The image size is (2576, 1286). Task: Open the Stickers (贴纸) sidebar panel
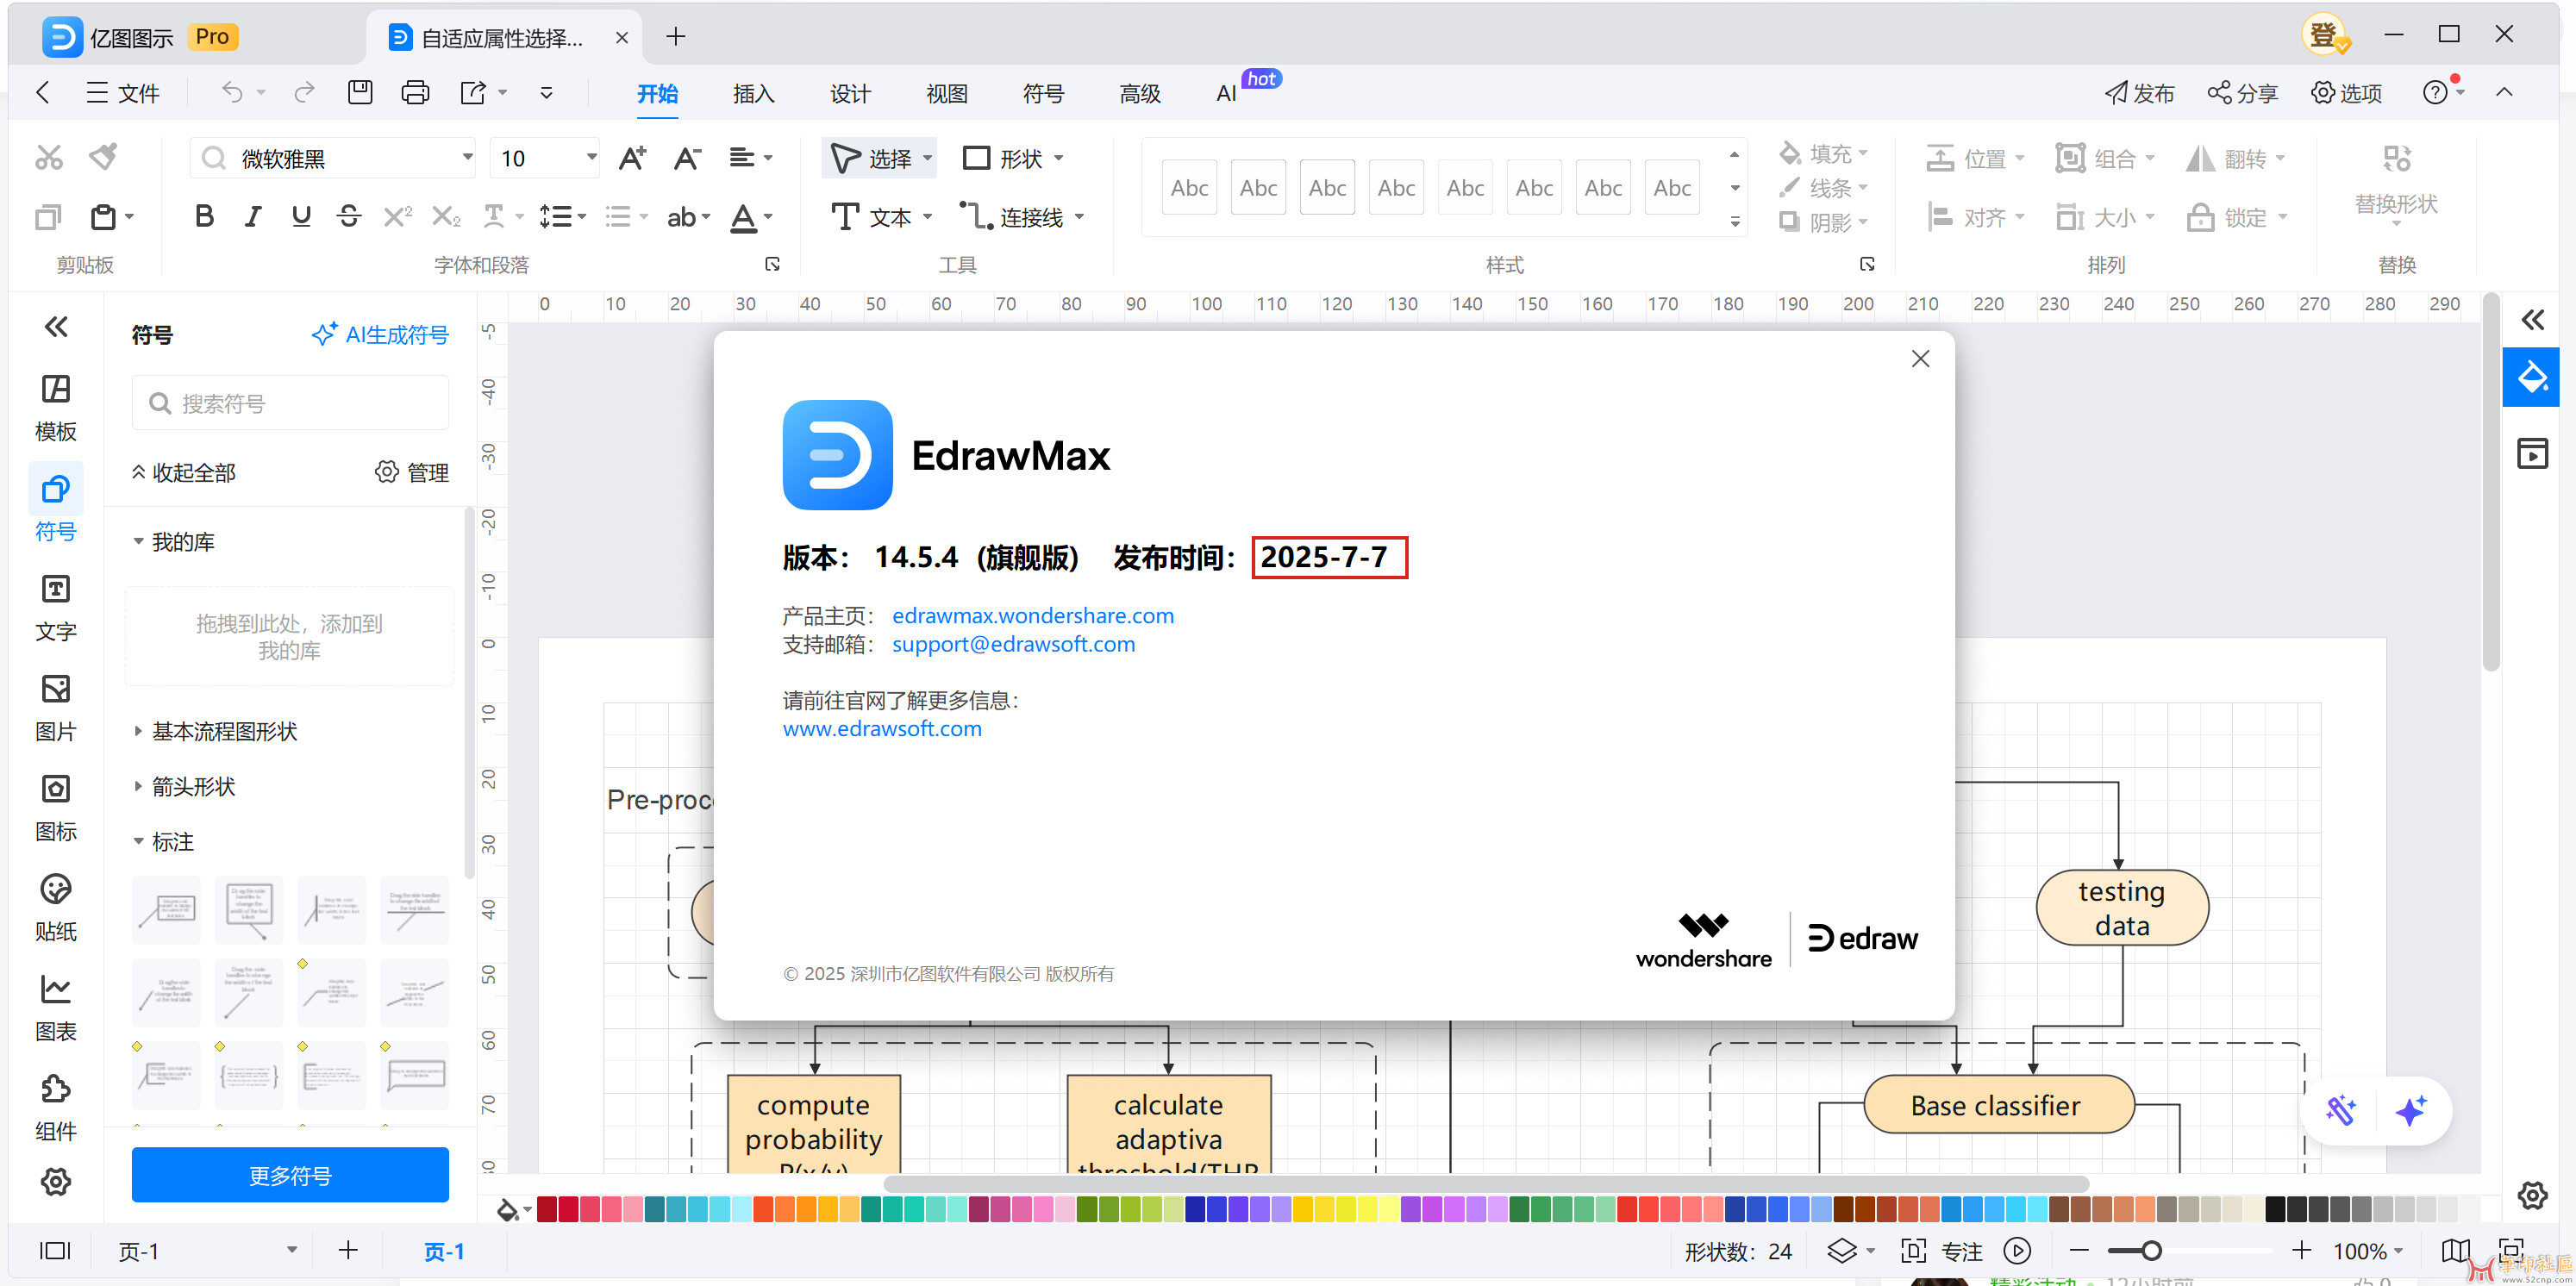[56, 908]
